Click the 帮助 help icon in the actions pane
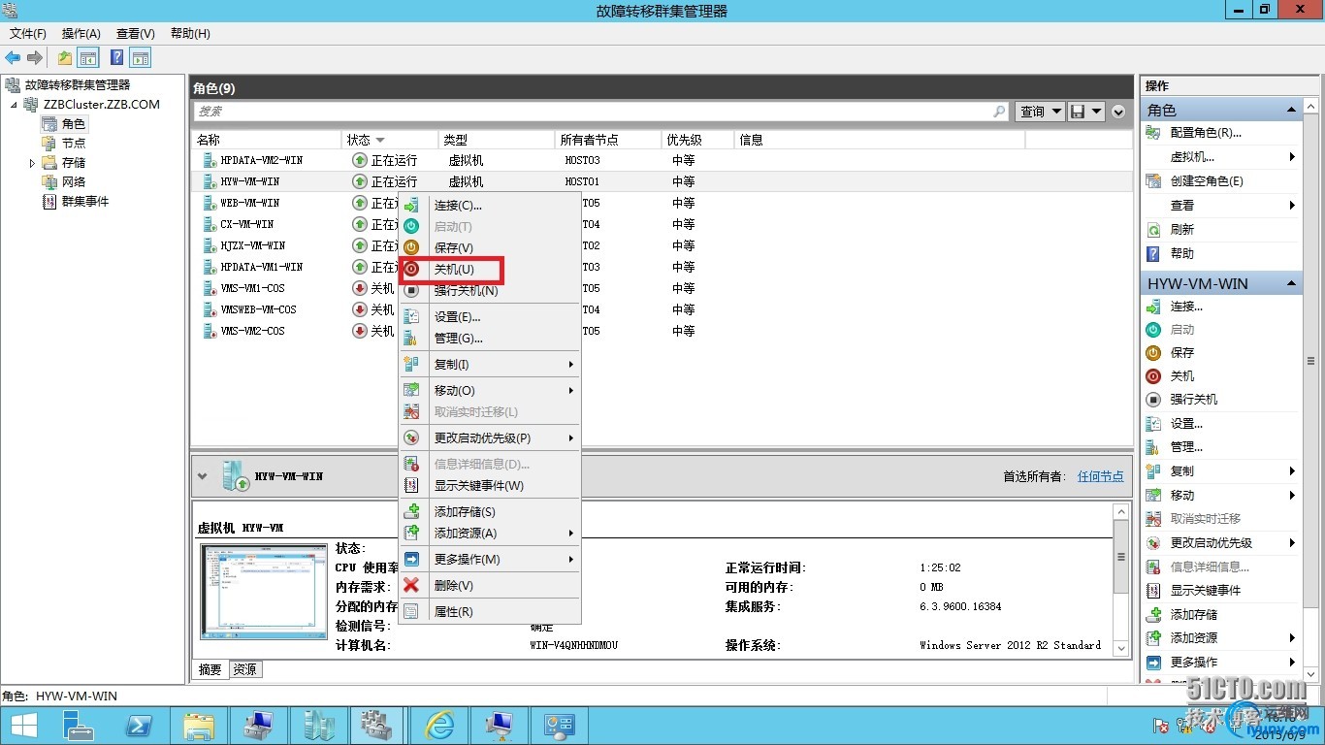1325x745 pixels. (1153, 254)
